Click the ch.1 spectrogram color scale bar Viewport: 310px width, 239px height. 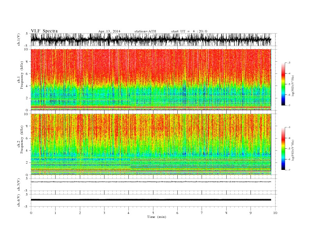pos(283,84)
